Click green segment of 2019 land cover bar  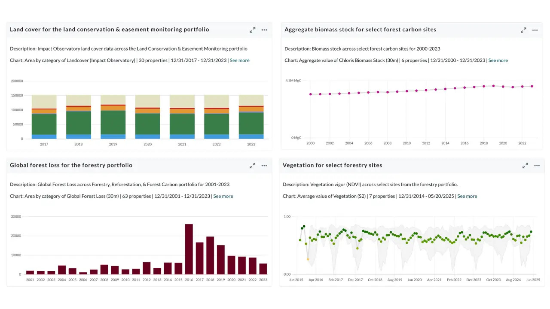pyautogui.click(x=113, y=122)
